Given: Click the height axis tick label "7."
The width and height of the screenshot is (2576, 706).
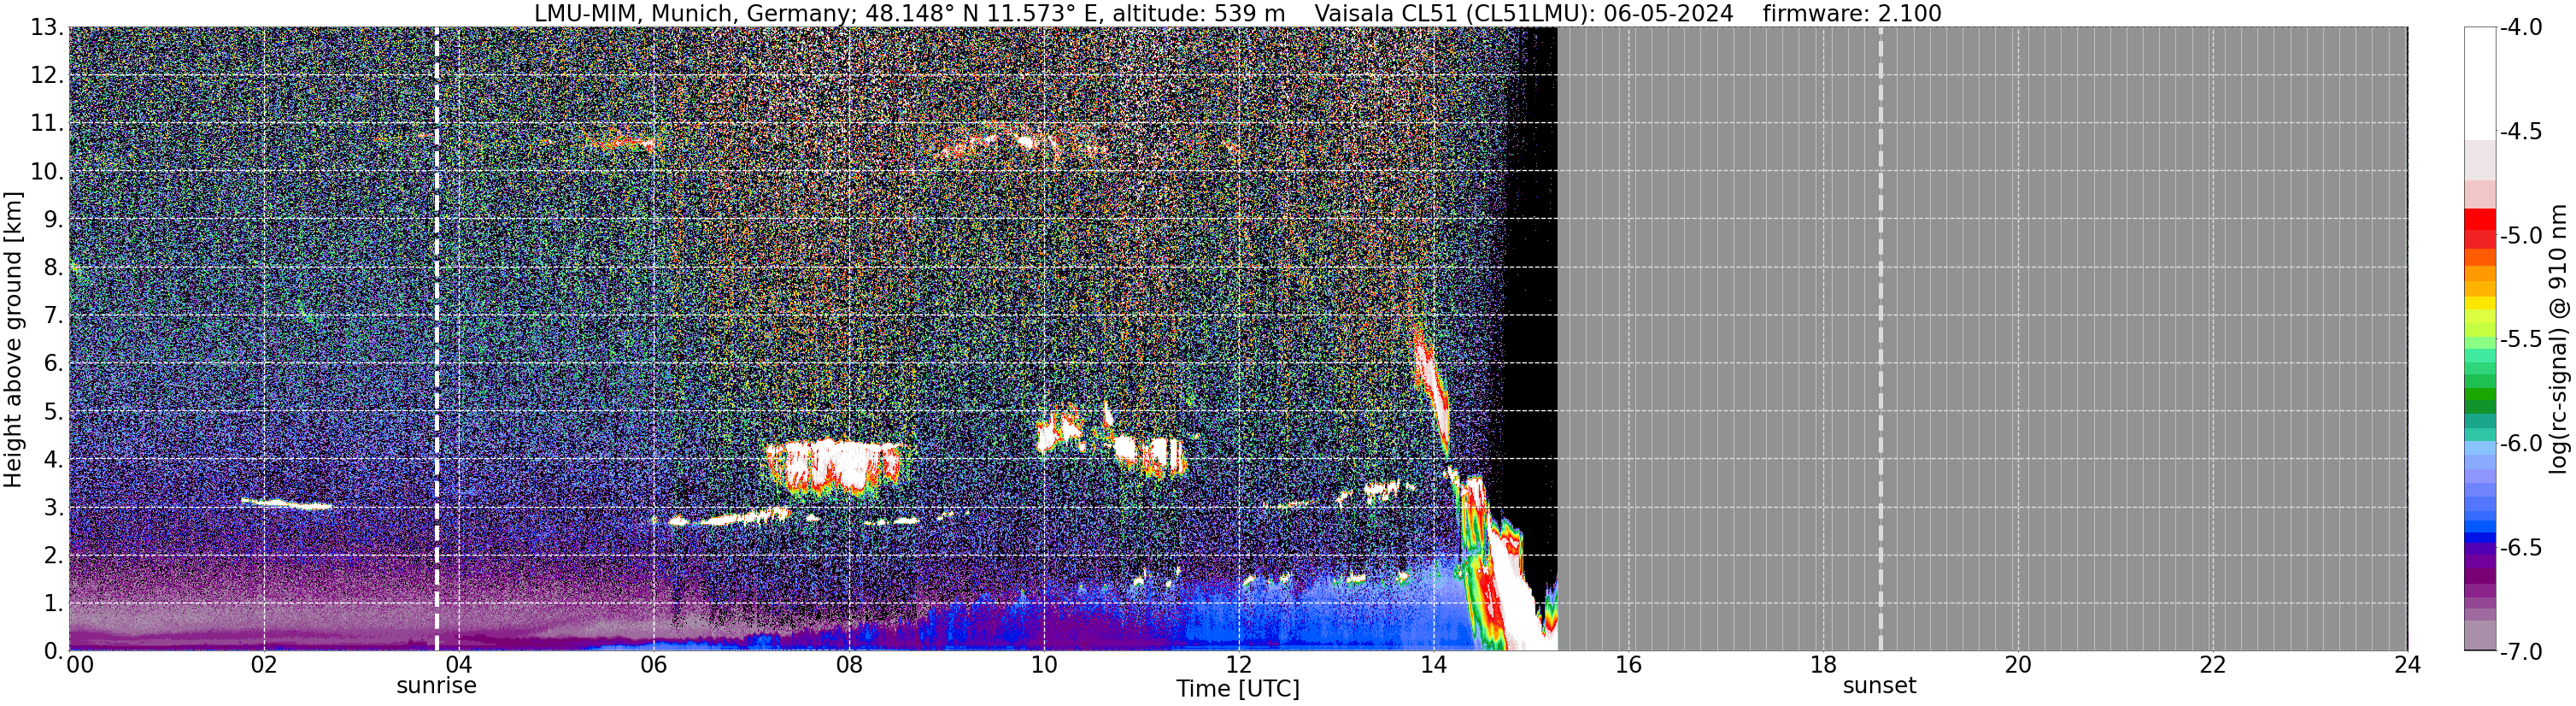Looking at the screenshot, I should tap(53, 315).
